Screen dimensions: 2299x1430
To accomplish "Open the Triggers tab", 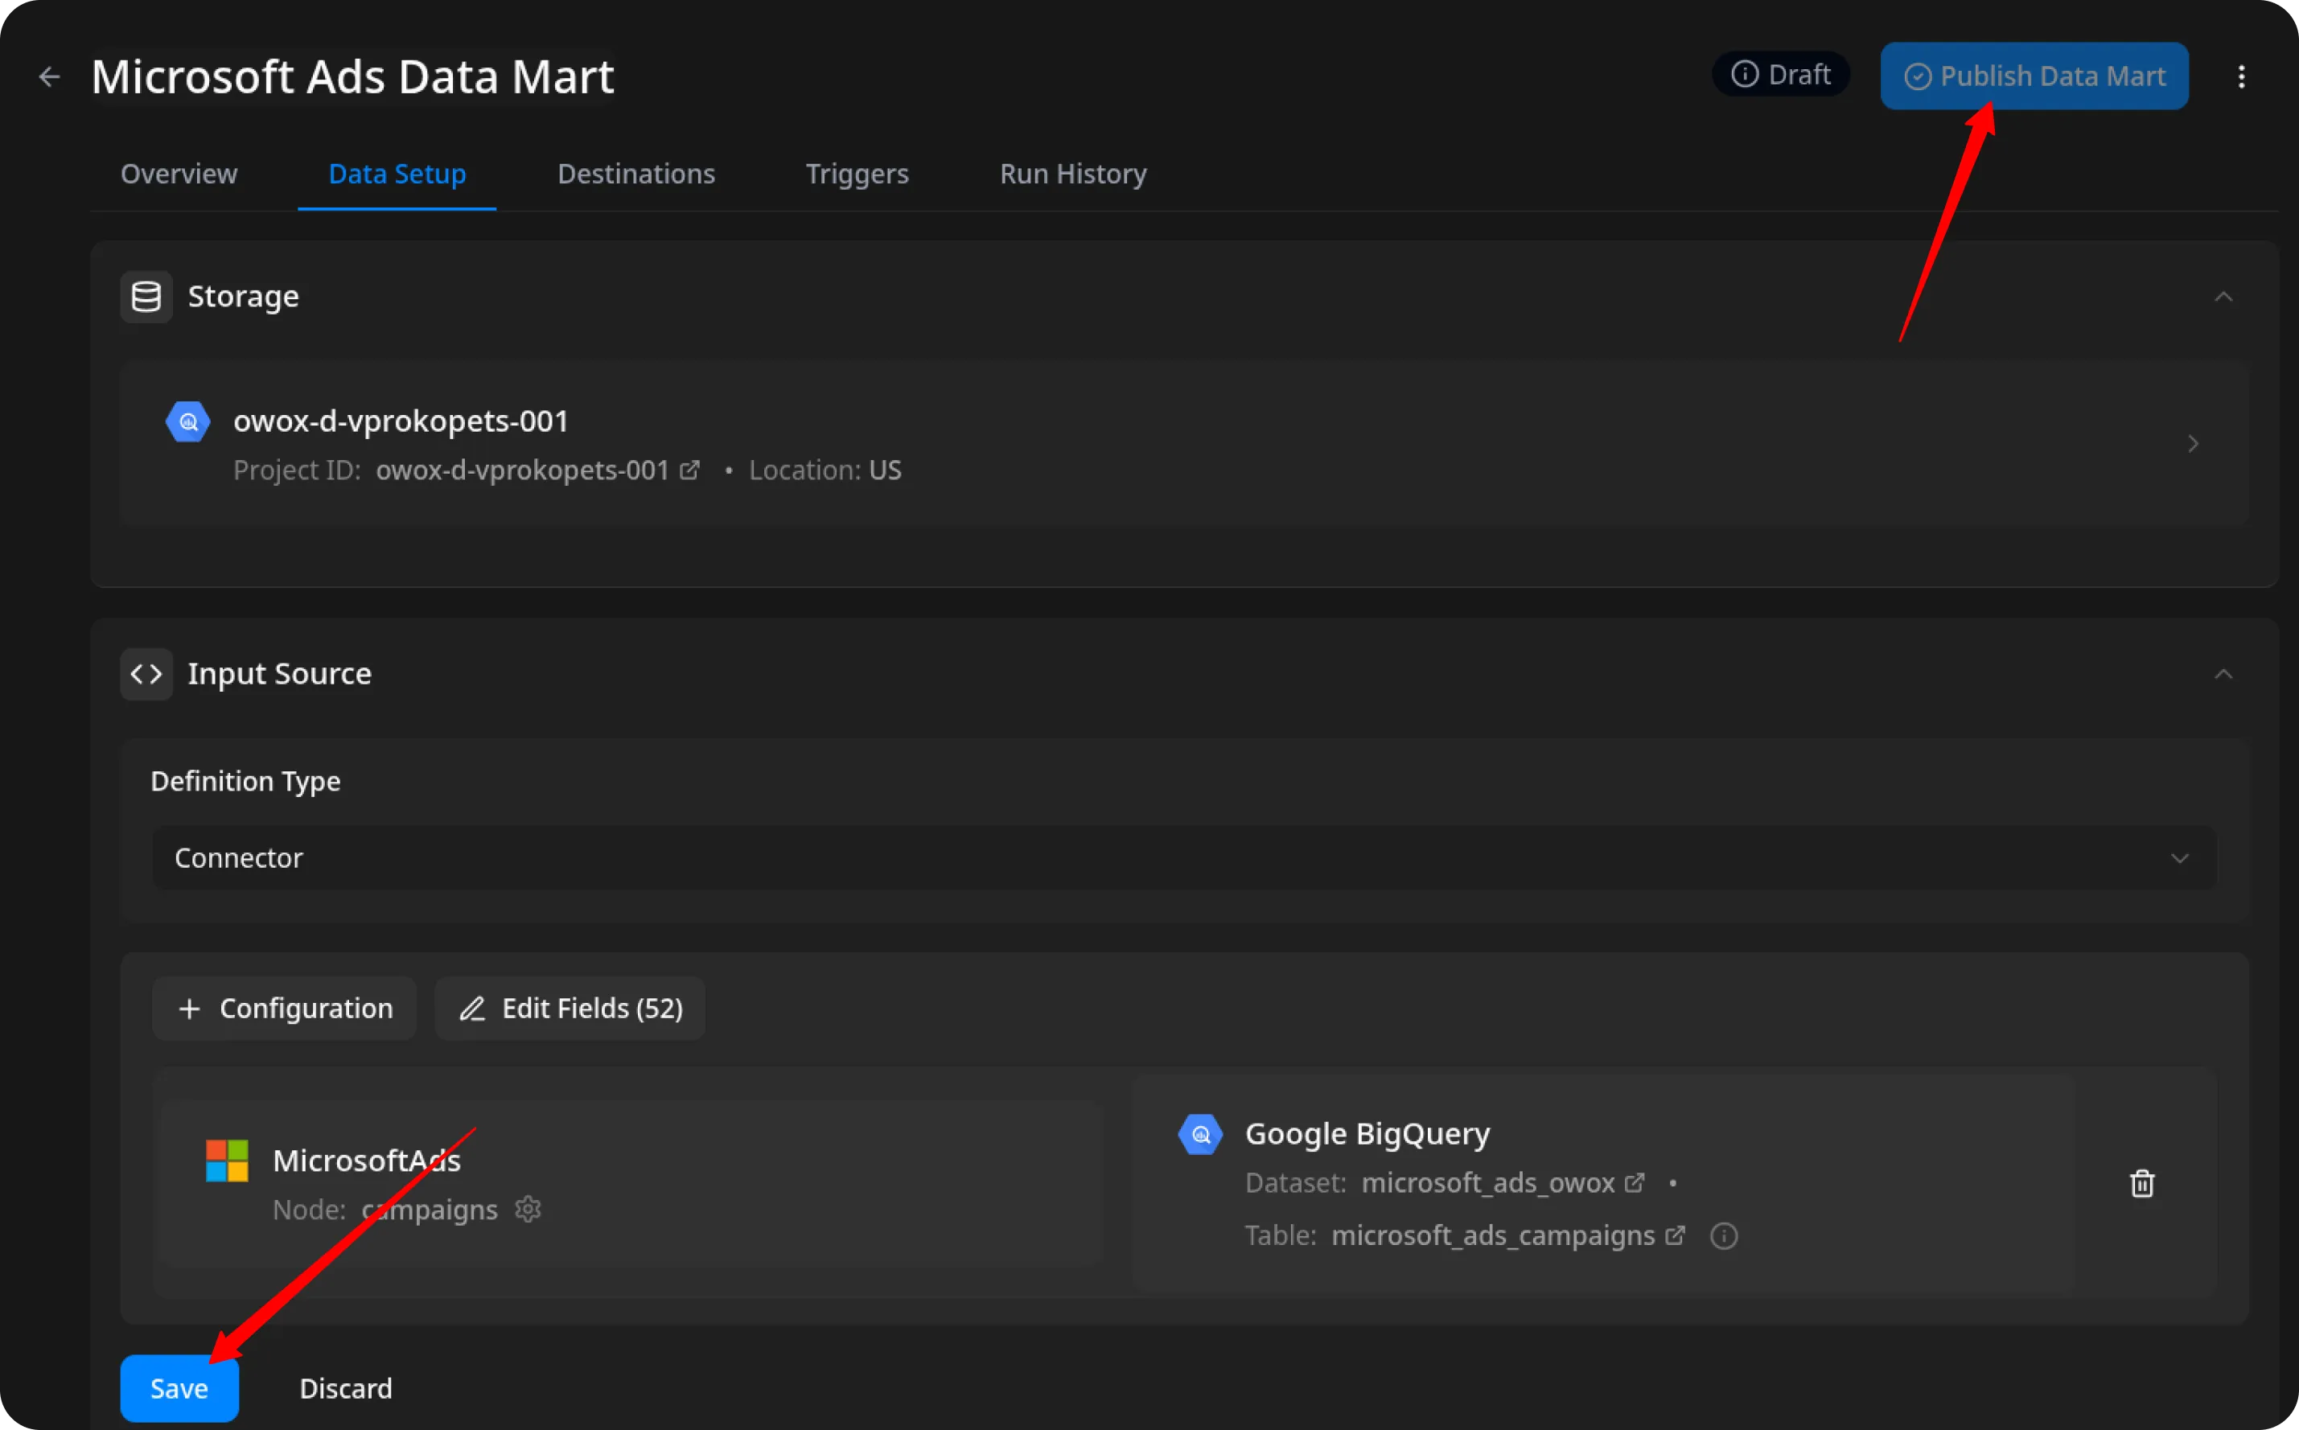I will point(856,174).
